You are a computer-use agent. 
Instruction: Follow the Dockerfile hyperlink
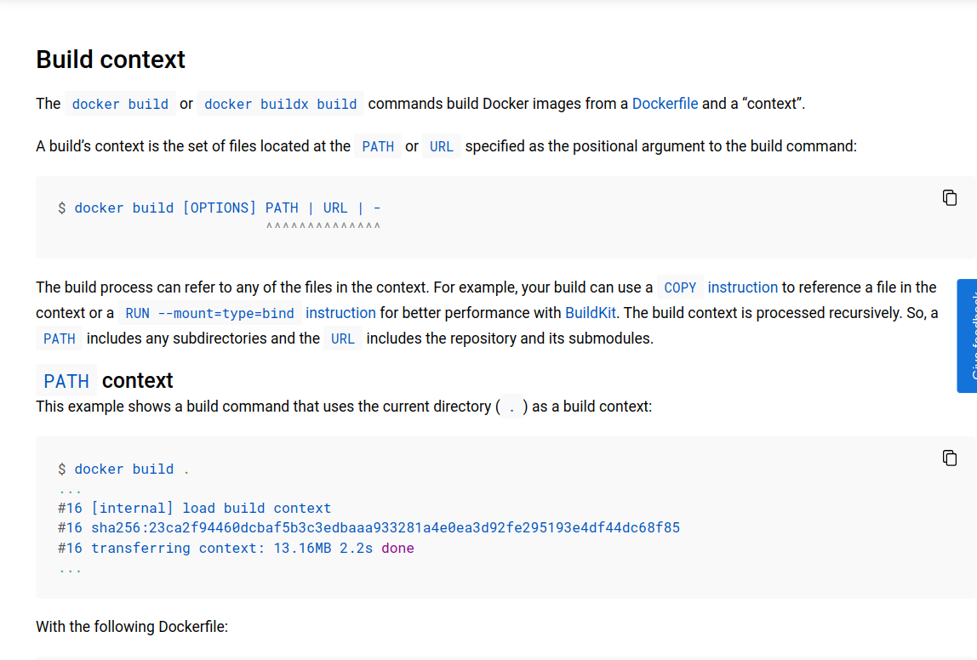click(x=665, y=104)
